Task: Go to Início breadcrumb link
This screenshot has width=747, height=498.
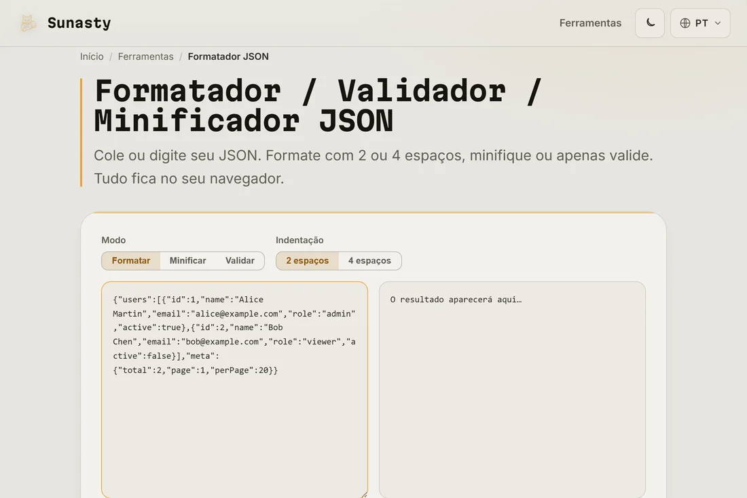Action: tap(92, 56)
